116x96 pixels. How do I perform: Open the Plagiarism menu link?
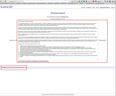(89, 8)
